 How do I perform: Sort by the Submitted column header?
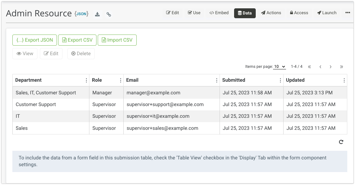[234, 80]
